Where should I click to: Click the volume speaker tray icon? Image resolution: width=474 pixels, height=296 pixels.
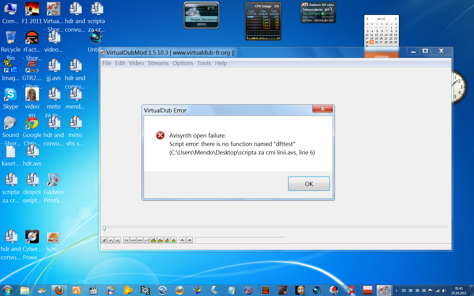(444, 291)
